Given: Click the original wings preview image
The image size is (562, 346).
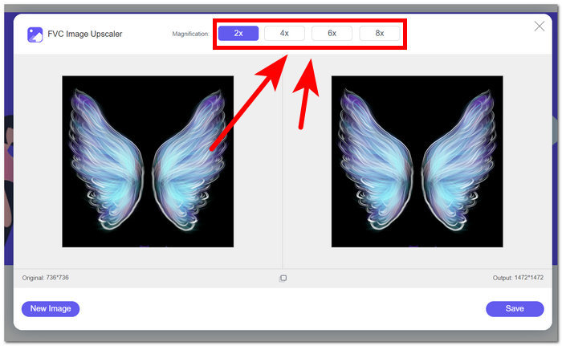Looking at the screenshot, I should 148,161.
